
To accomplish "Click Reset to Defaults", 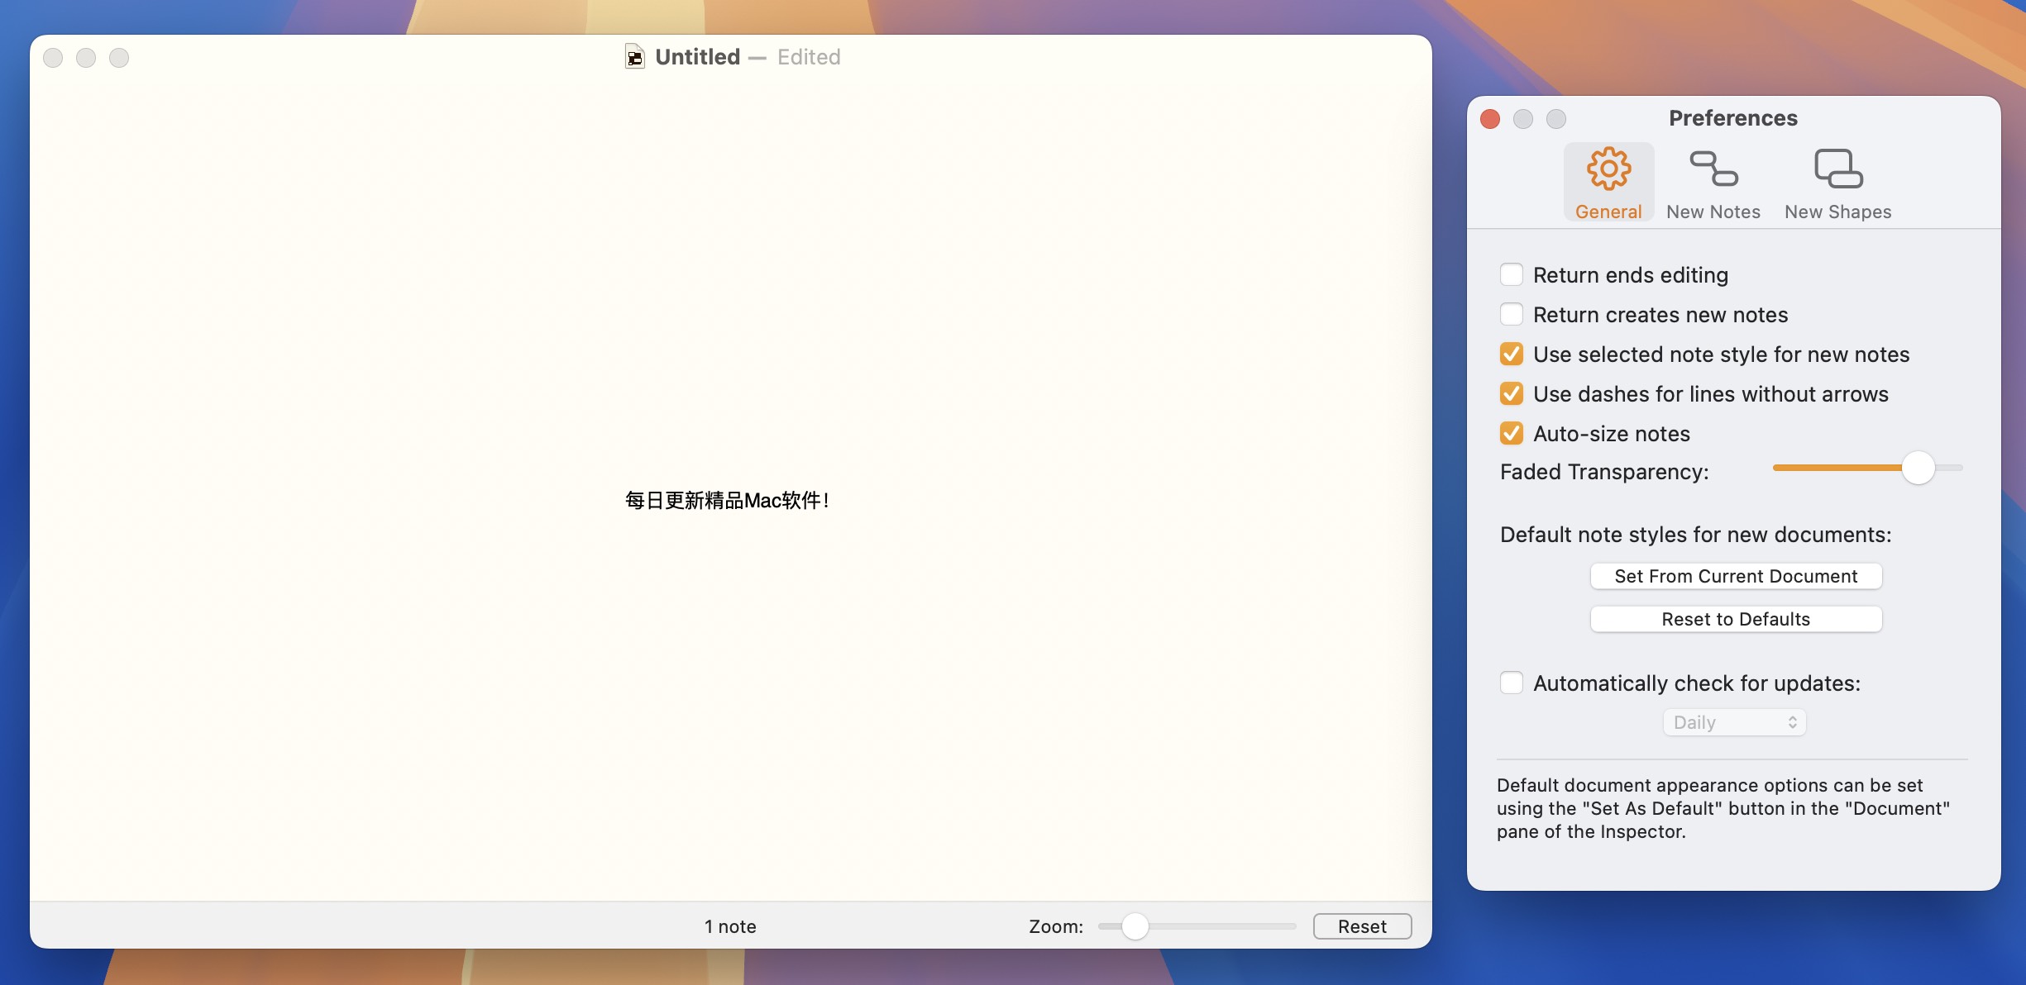I will pyautogui.click(x=1735, y=619).
